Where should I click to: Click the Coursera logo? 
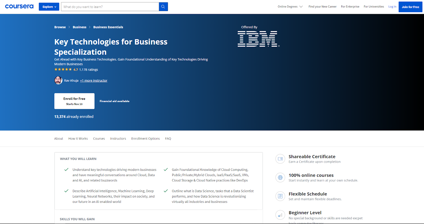(x=19, y=7)
